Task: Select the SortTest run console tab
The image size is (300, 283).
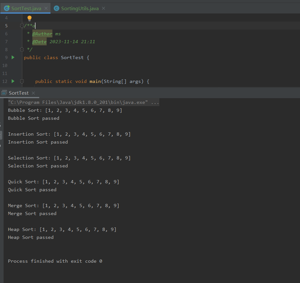Action: [18, 93]
